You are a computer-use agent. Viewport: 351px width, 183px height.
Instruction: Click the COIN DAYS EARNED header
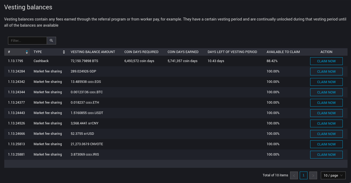click(x=183, y=52)
